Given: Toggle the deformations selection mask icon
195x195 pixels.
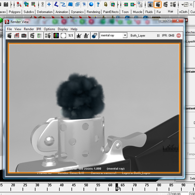Looking at the screenshot, I should 77,5.
